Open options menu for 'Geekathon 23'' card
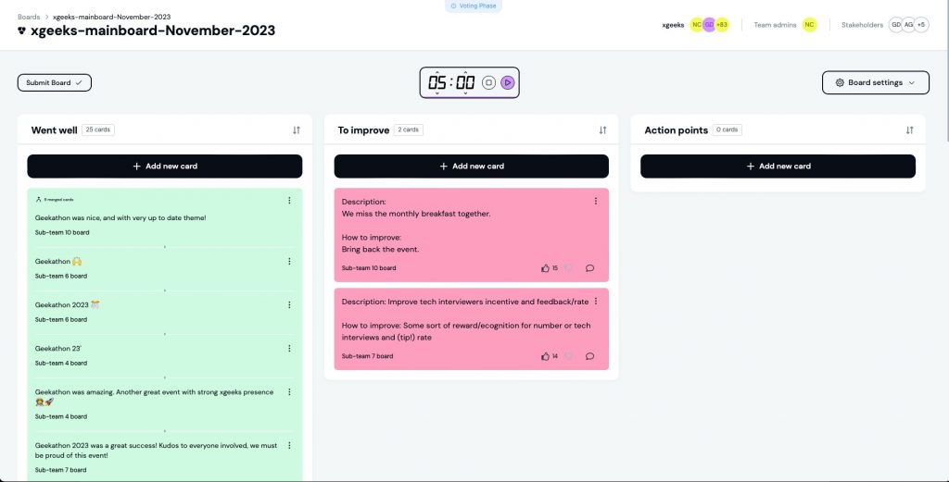Viewport: 949px width, 482px height. pyautogui.click(x=289, y=348)
